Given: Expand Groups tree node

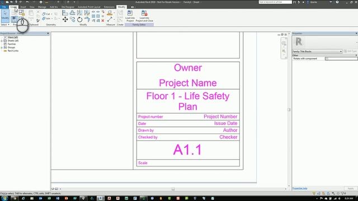Looking at the screenshot, I should [2, 47].
